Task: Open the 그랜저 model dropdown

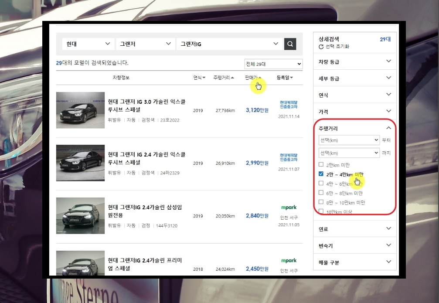Action: (145, 44)
